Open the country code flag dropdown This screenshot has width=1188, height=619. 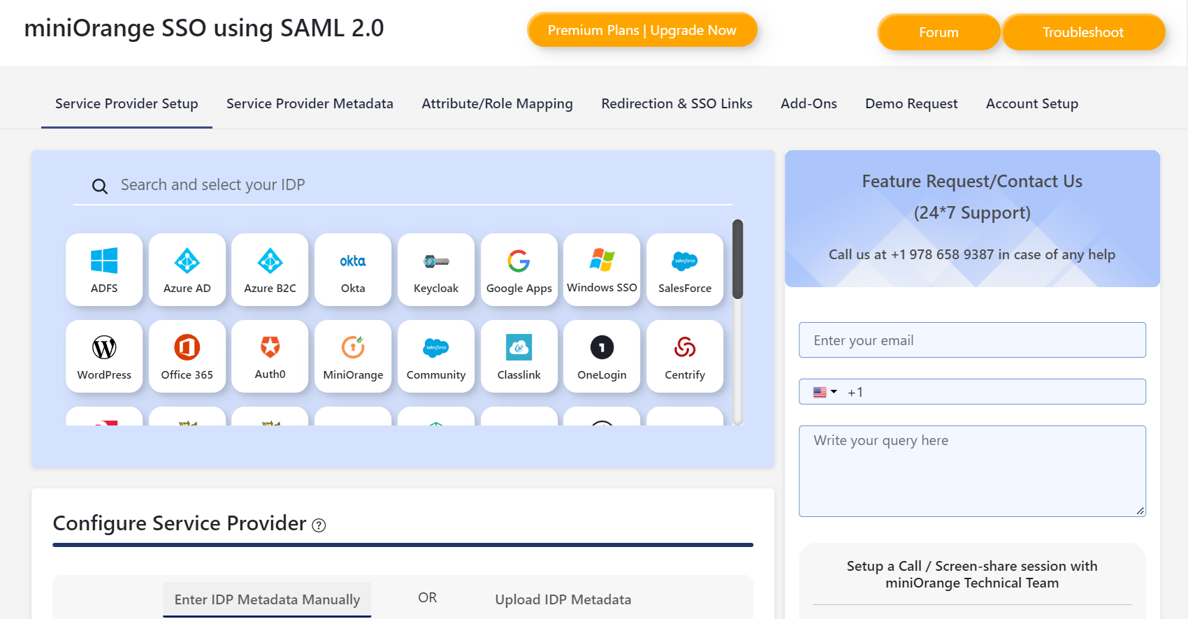[x=825, y=392]
